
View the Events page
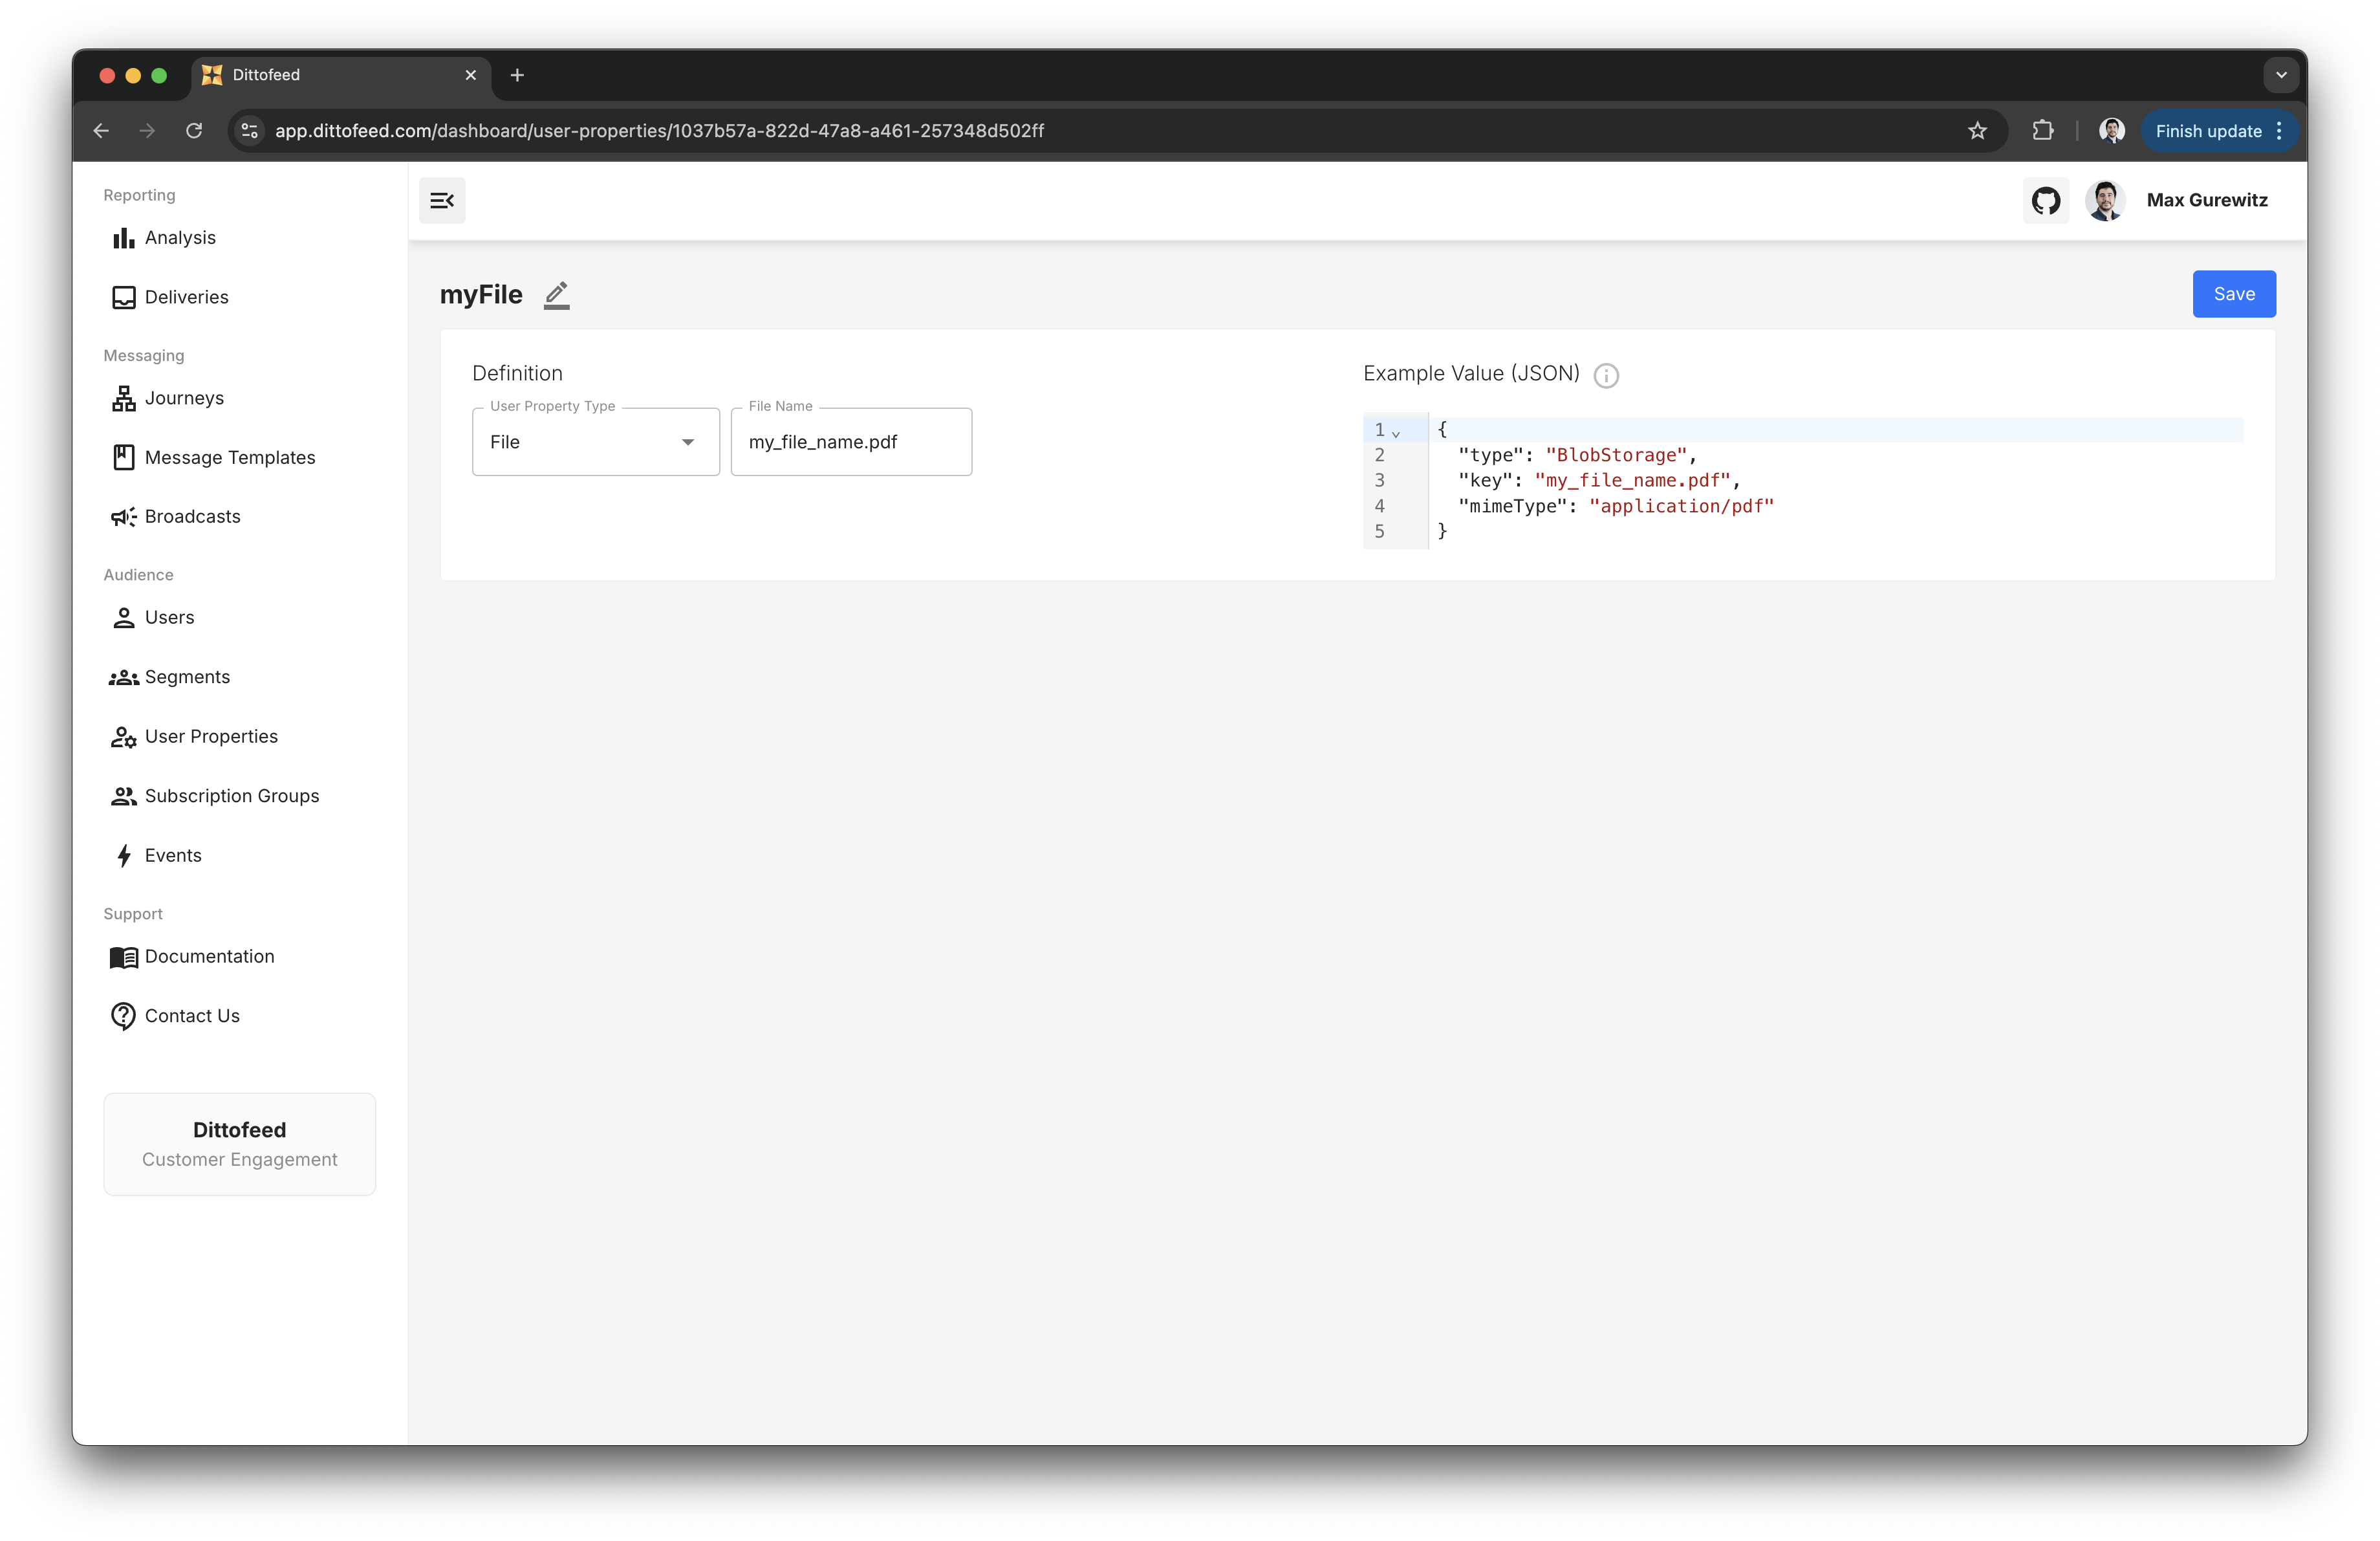pos(173,855)
